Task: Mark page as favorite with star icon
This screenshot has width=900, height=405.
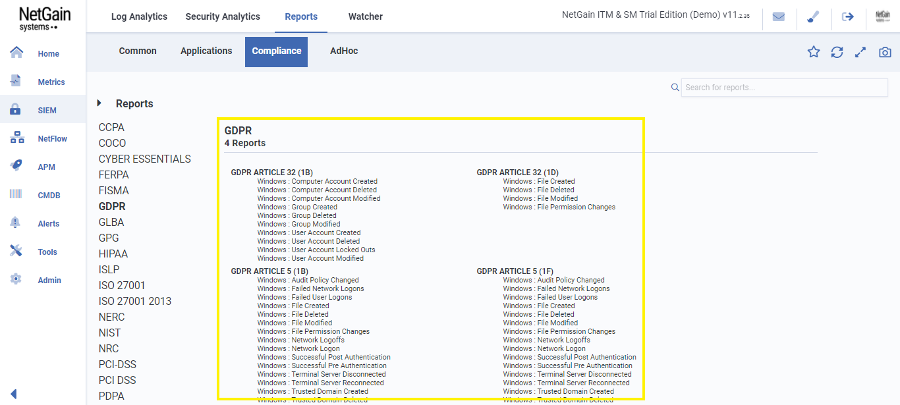Action: point(814,52)
